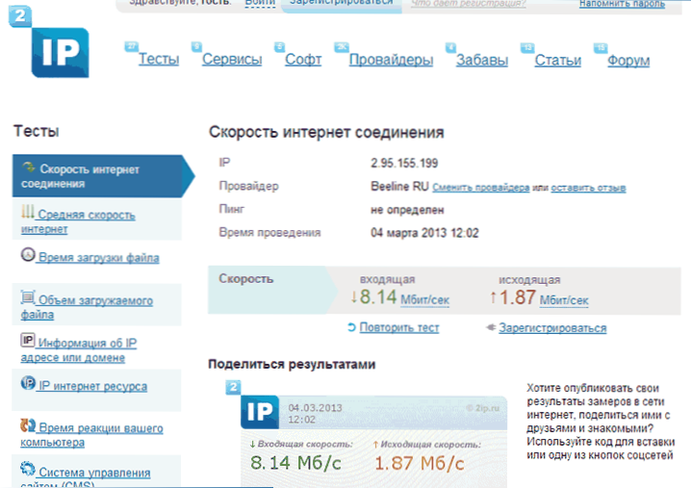The image size is (691, 488).
Task: Click the IP box icon for IP information
Action: (28, 340)
